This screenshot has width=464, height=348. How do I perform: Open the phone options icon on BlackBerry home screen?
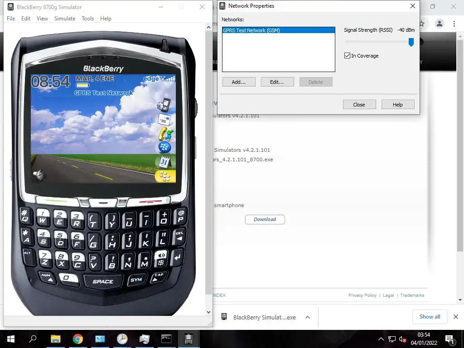[x=164, y=105]
